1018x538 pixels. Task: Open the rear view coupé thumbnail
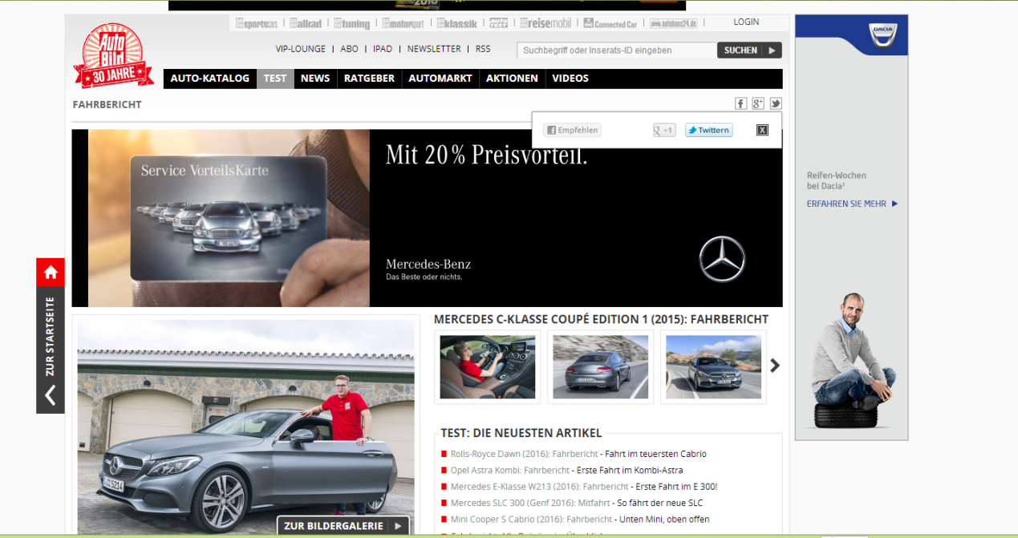(601, 366)
